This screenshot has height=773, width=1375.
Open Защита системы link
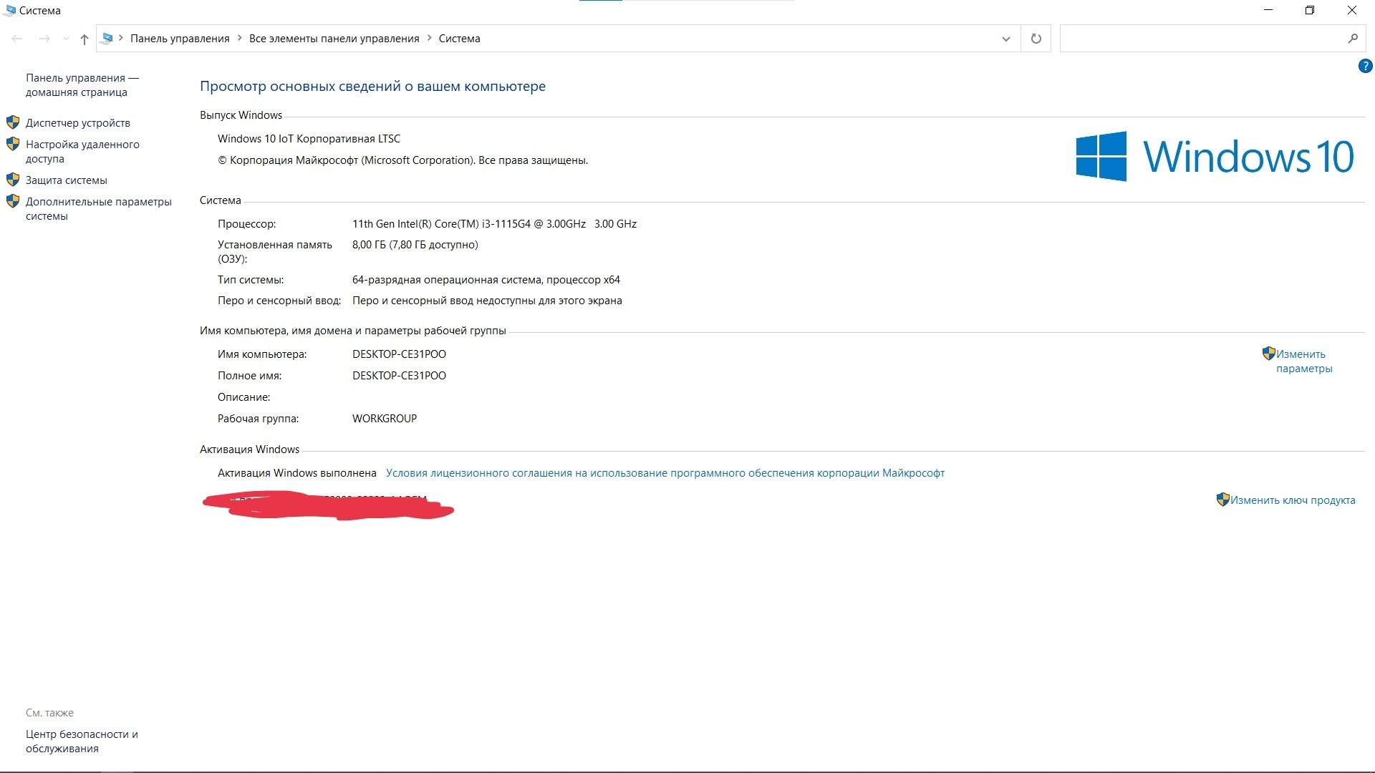(x=67, y=180)
